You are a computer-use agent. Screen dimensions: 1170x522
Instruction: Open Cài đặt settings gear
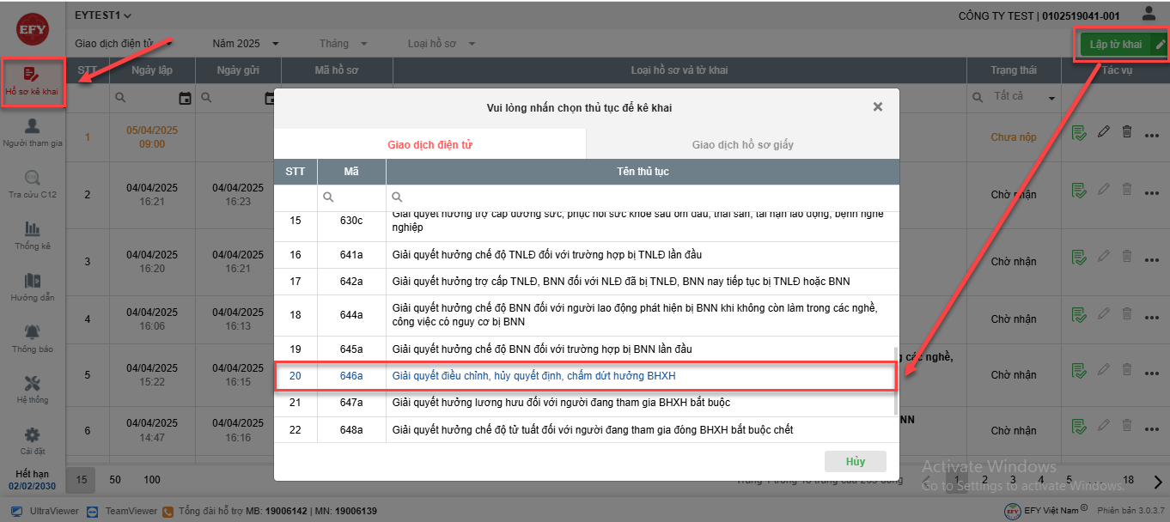click(x=32, y=440)
